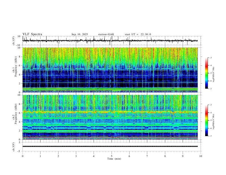Click the 'start UT = 22:30:0' text
The image size is (226, 175).
coord(138,34)
